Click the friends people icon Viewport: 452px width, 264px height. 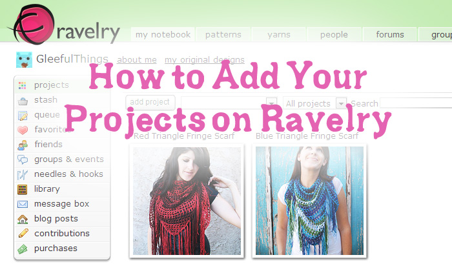(23, 145)
